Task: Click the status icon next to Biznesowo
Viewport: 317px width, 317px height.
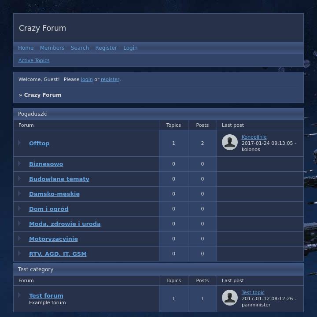Action: click(19, 163)
